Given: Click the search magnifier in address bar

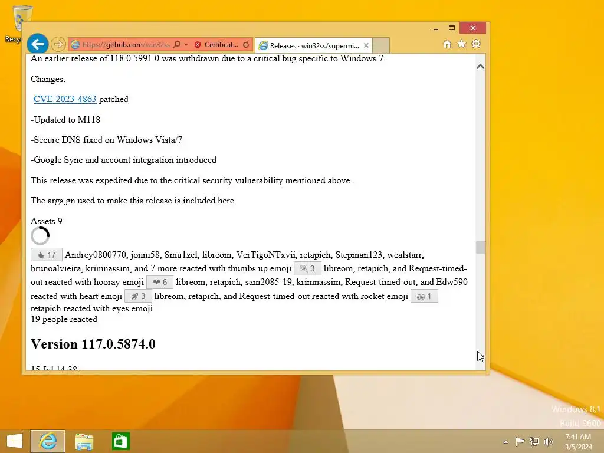Looking at the screenshot, I should (x=177, y=45).
